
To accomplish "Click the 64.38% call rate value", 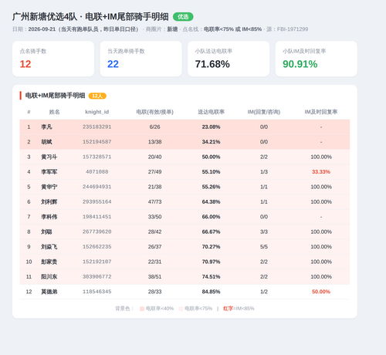I will point(211,201).
